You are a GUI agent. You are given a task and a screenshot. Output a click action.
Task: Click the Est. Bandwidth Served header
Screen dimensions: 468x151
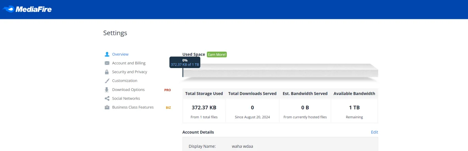coord(305,94)
